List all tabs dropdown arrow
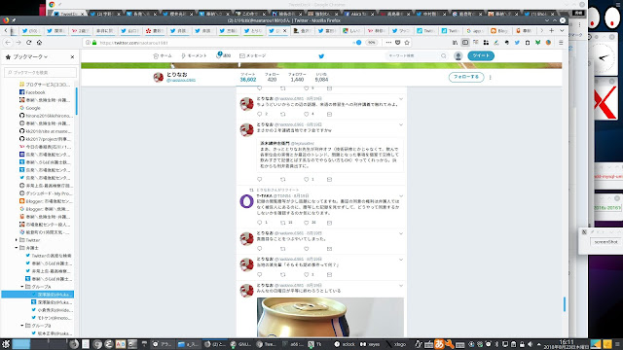The width and height of the screenshot is (623, 350). click(x=562, y=30)
